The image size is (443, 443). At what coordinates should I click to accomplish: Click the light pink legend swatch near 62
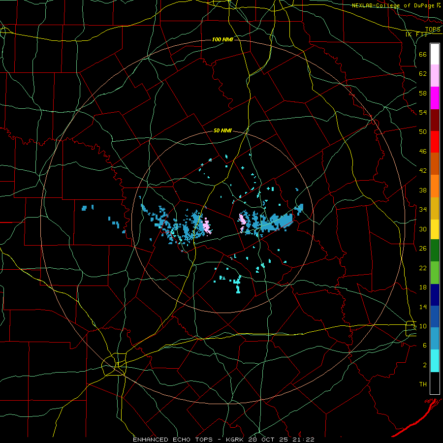[435, 76]
